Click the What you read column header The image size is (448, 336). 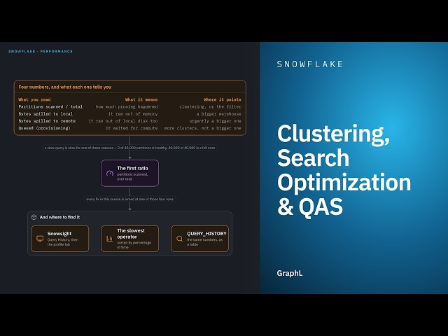(x=34, y=99)
